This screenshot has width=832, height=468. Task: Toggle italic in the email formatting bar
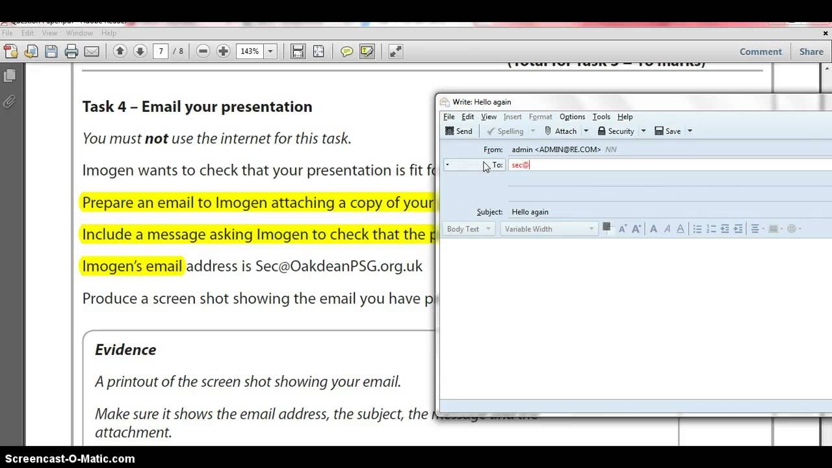[x=667, y=229]
